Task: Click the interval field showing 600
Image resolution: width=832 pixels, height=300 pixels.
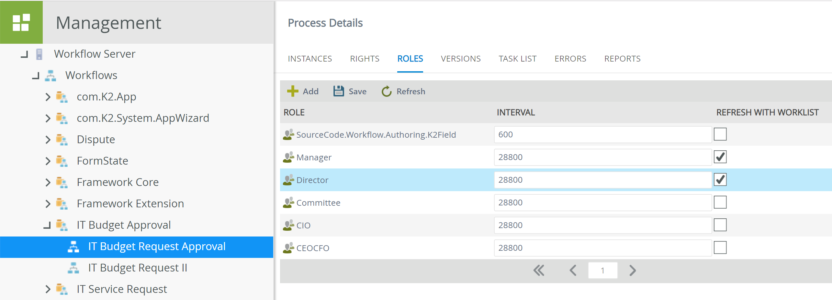Action: pyautogui.click(x=602, y=134)
